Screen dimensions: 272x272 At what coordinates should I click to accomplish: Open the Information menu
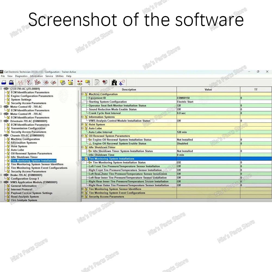coord(36,76)
